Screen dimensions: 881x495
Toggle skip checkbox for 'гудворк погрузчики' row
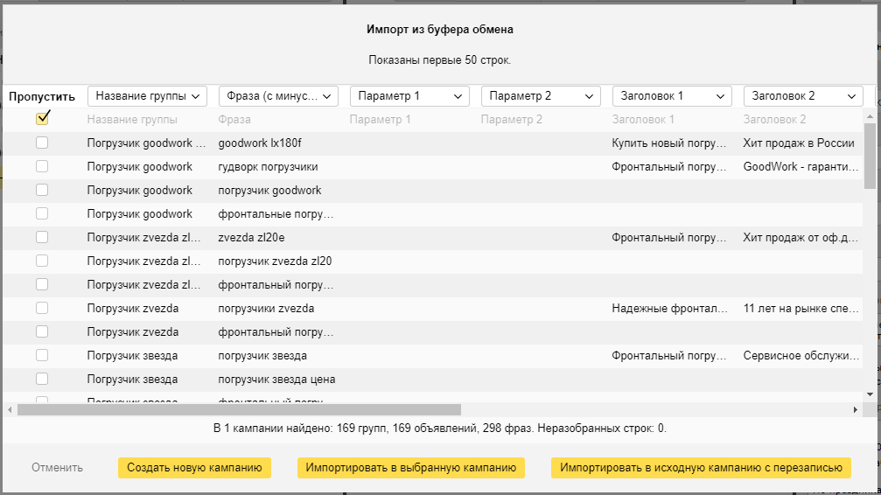click(42, 166)
